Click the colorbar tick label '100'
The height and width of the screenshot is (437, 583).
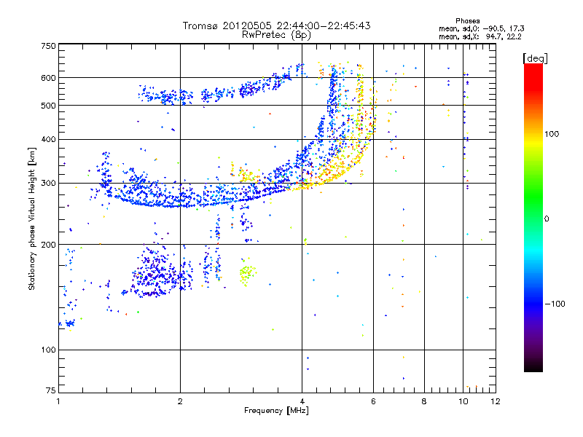click(552, 134)
